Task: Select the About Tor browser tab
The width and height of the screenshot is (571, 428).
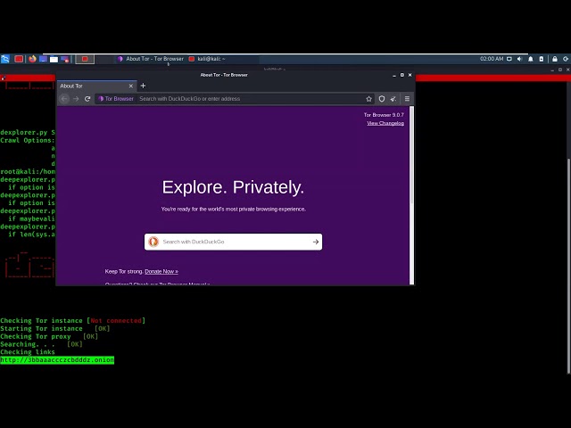Action: tap(97, 86)
